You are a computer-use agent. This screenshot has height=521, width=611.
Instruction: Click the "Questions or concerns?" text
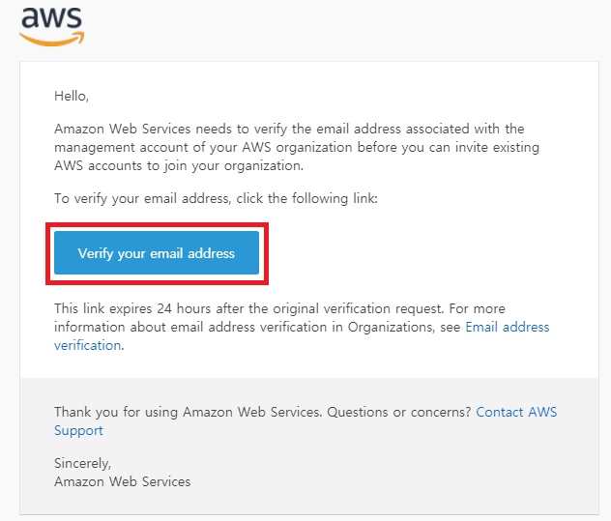399,412
